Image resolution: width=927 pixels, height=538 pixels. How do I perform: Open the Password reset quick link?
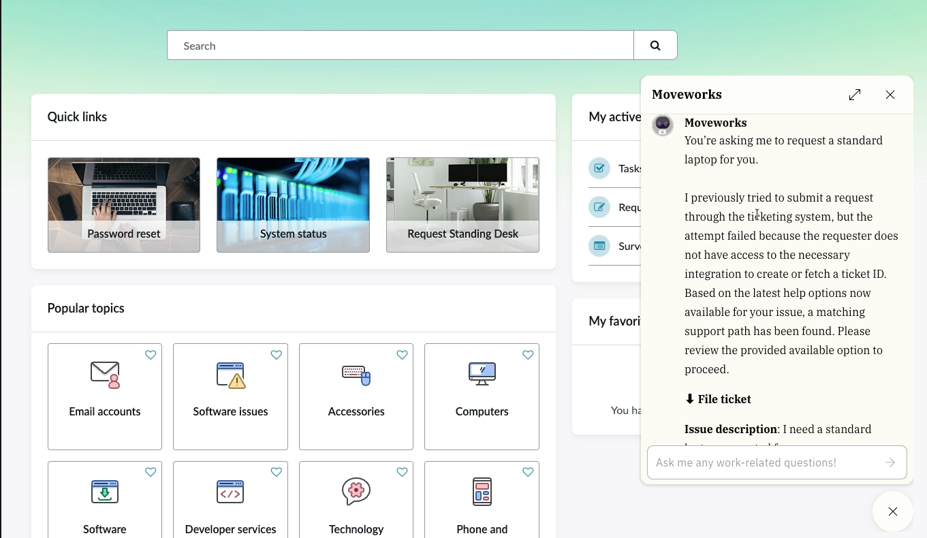pyautogui.click(x=124, y=205)
